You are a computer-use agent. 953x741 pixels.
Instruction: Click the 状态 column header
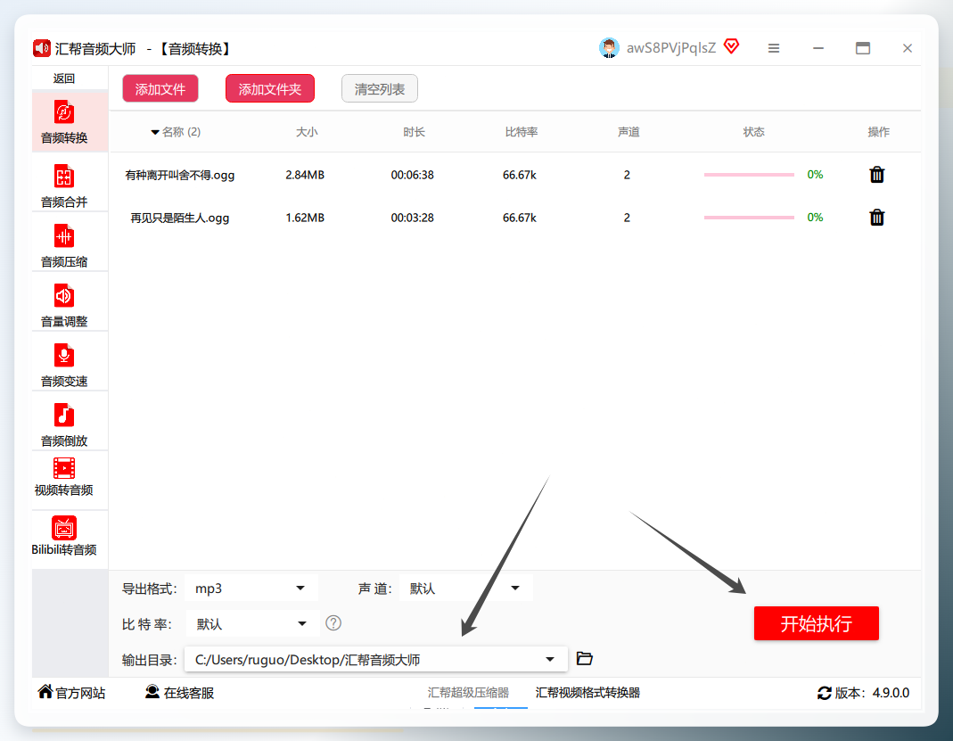coord(753,132)
